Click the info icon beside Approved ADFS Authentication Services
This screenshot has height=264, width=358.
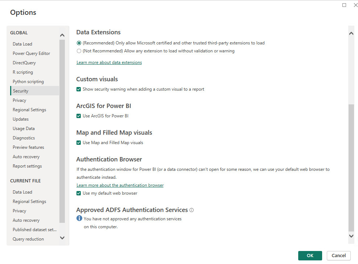click(x=192, y=210)
